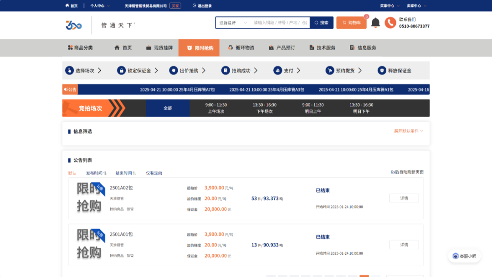Select the 上午场次 9:00-11:30 session tab
Screen dimensions: 492x277
216,108
